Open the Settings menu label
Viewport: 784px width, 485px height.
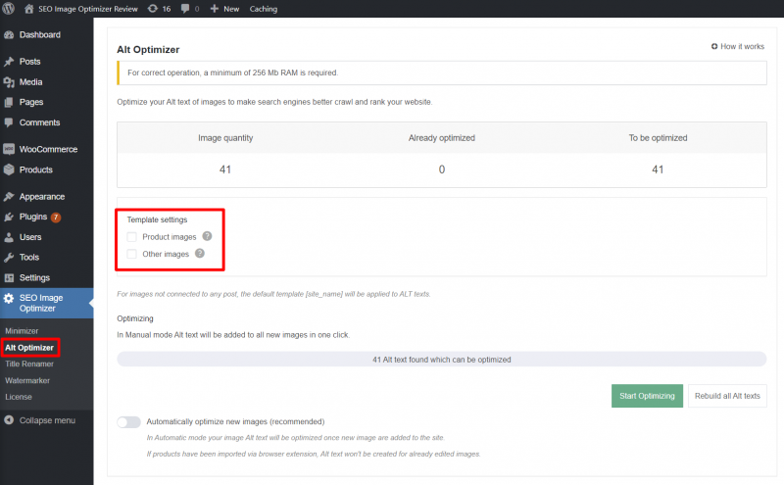click(x=34, y=277)
